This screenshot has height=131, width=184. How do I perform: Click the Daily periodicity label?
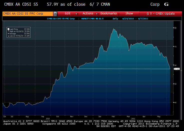[115, 19]
